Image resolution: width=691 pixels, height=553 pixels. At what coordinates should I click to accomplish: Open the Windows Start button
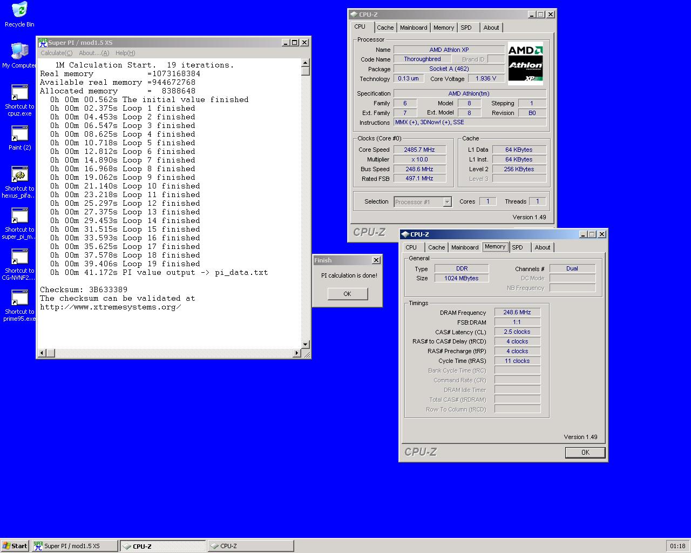click(x=15, y=546)
